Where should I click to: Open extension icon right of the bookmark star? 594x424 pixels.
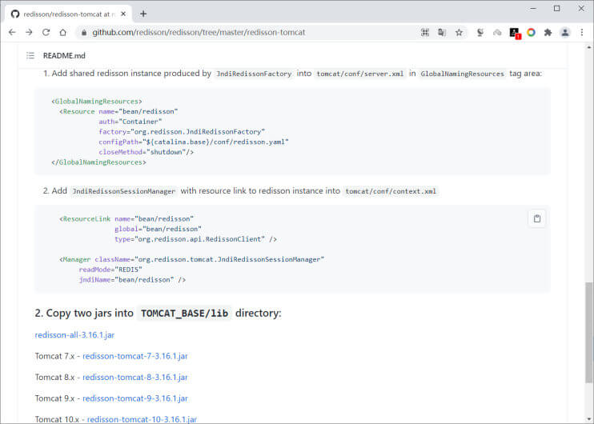tap(480, 33)
